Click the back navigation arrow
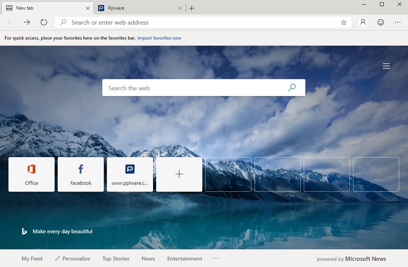This screenshot has height=267, width=408. coord(10,22)
